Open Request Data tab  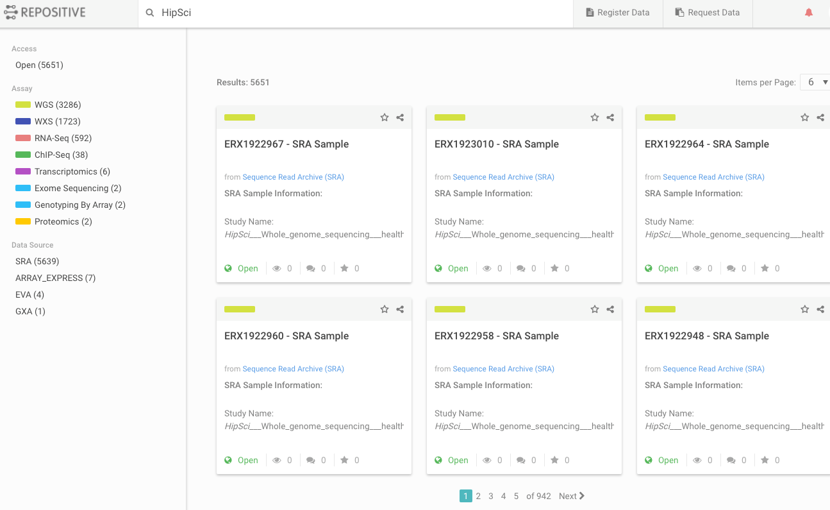click(x=707, y=13)
